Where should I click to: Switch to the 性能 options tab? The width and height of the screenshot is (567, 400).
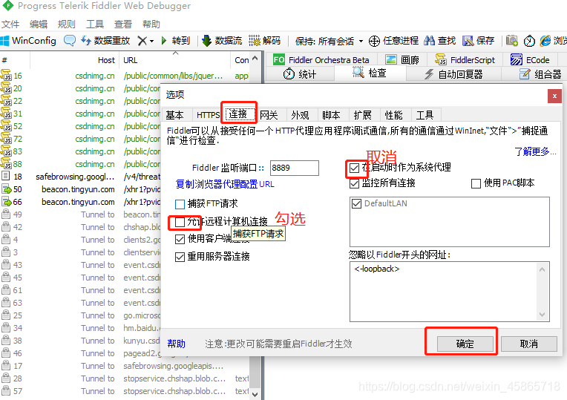pos(393,115)
